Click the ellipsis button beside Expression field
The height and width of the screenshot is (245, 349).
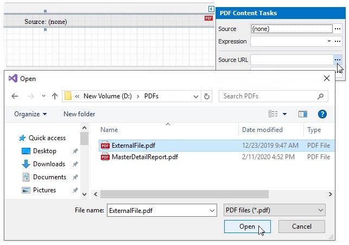tap(338, 41)
